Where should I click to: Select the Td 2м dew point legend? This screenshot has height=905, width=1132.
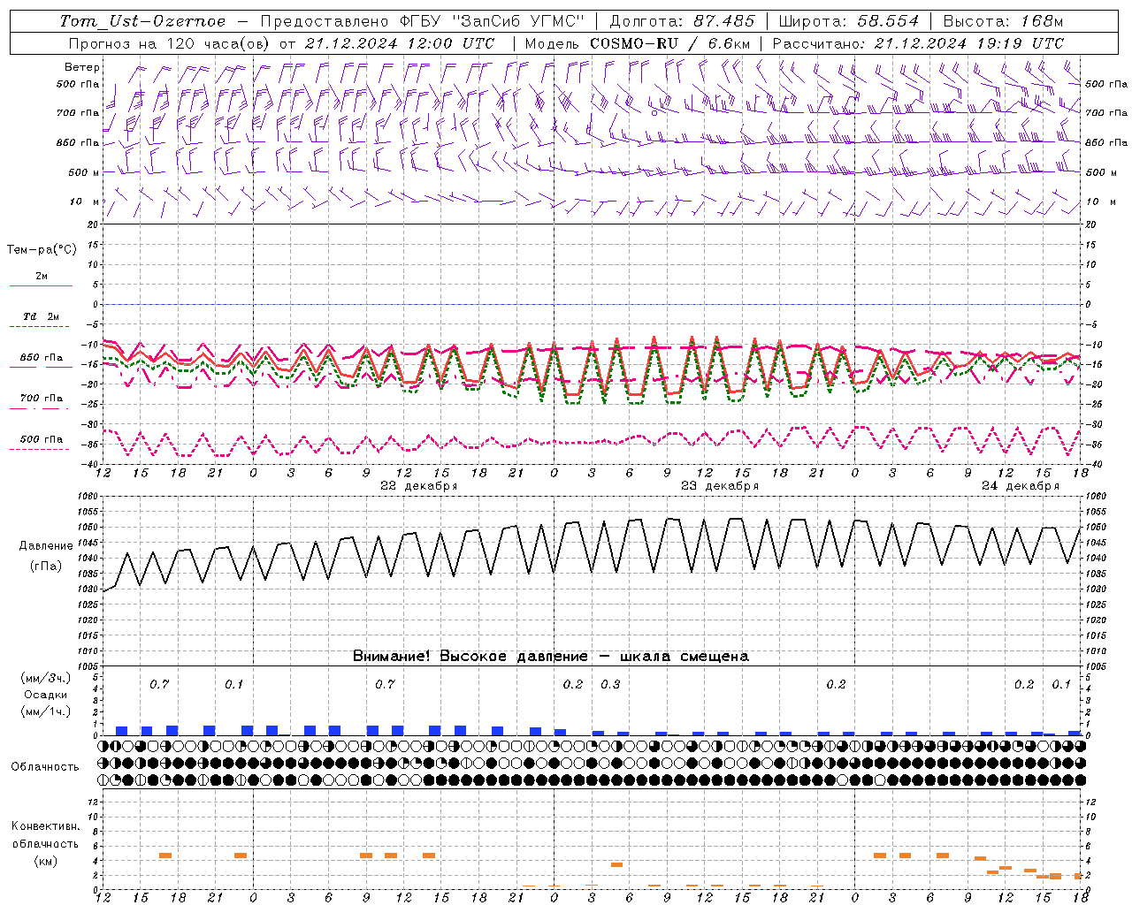(x=41, y=317)
